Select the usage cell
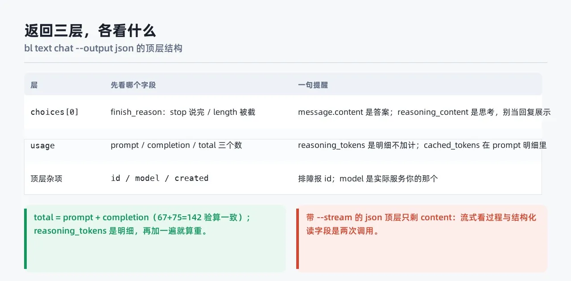 point(42,145)
